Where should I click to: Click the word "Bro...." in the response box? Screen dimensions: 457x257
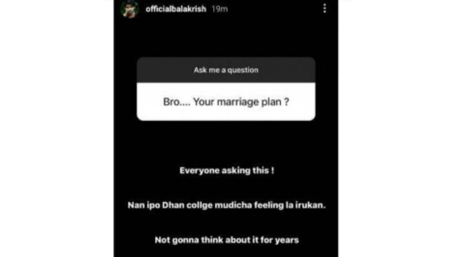click(x=177, y=102)
